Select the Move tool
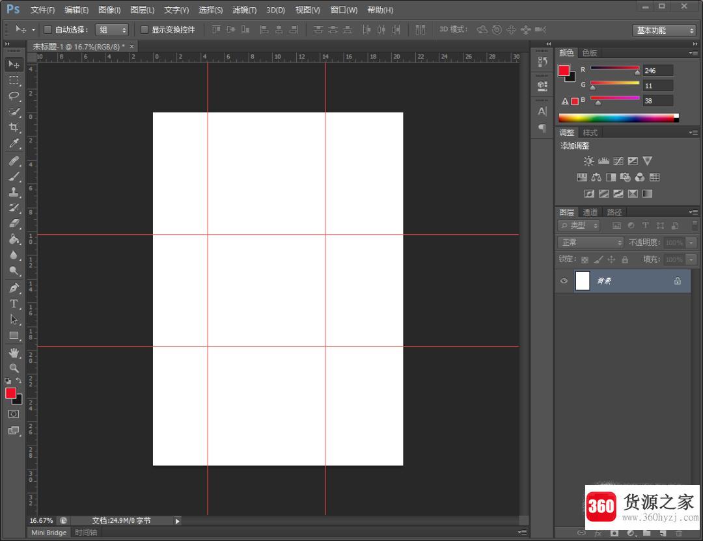The width and height of the screenshot is (703, 541). coord(14,64)
